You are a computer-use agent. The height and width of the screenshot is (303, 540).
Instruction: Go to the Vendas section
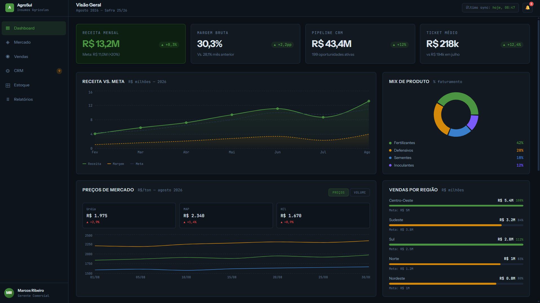pyautogui.click(x=34, y=57)
